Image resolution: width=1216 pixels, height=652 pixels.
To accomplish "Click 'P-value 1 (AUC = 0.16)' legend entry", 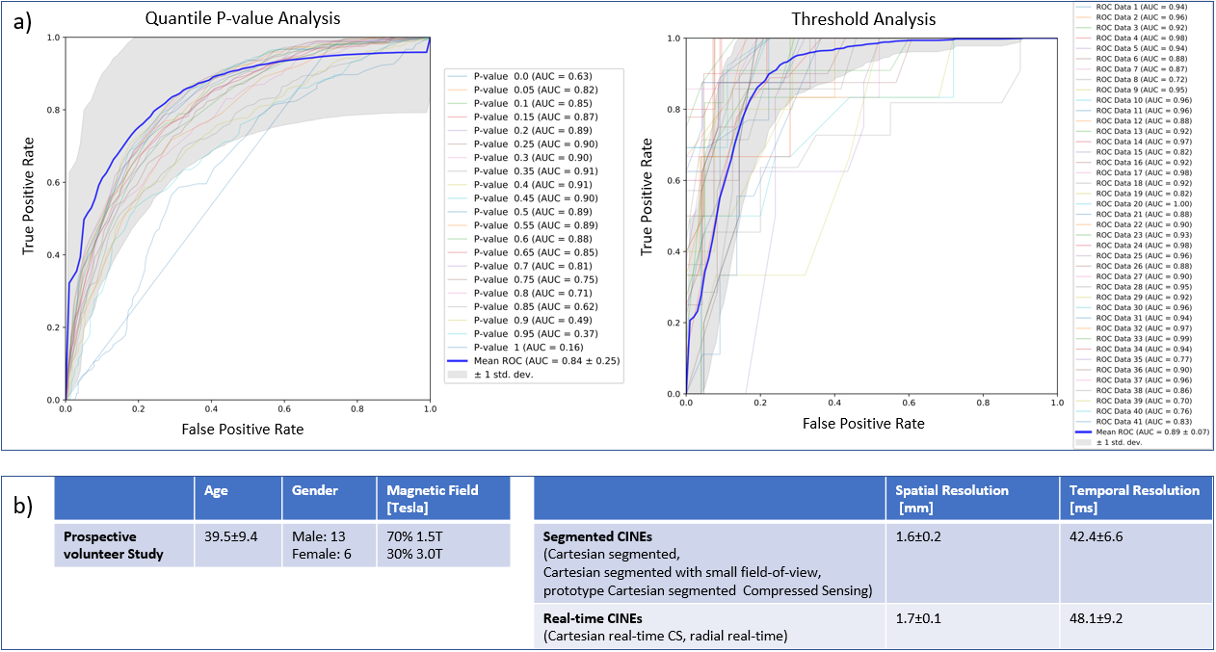I will (529, 347).
